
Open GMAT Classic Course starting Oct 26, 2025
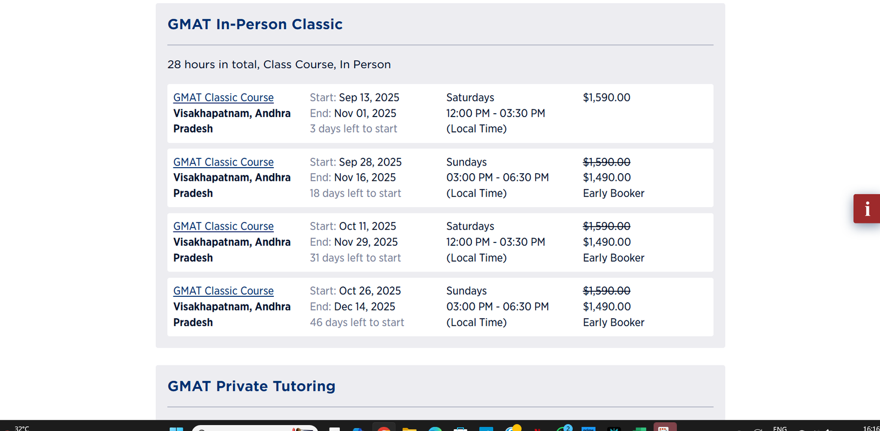223,291
